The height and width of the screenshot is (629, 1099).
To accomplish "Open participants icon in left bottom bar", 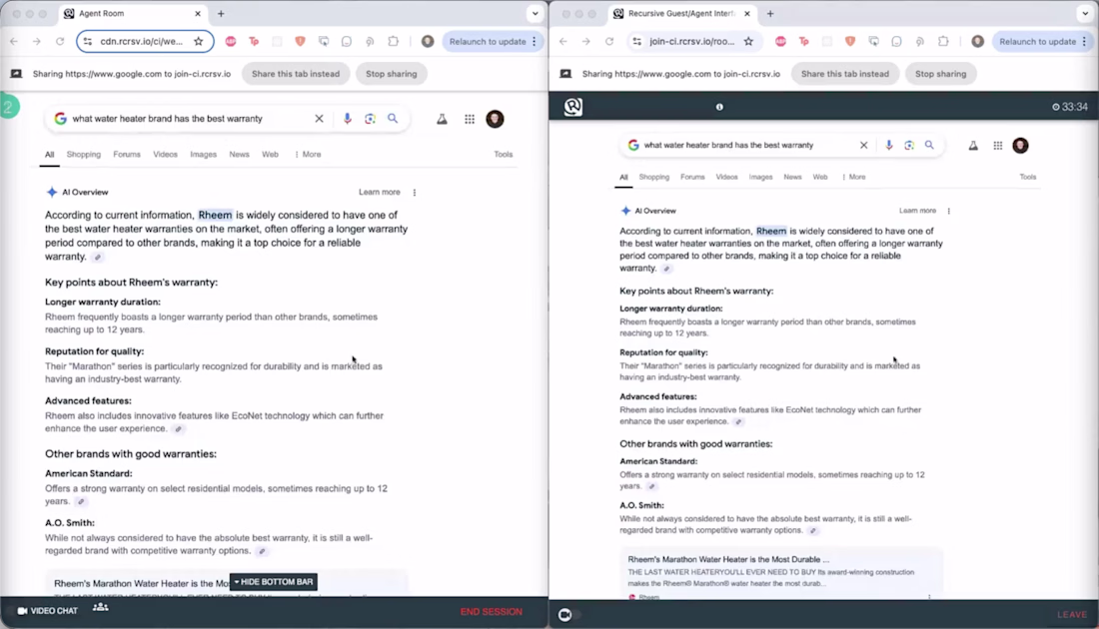I will pyautogui.click(x=100, y=607).
